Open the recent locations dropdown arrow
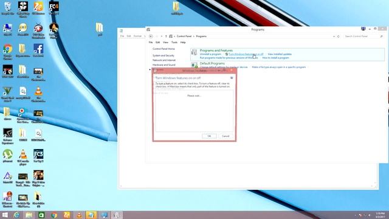Screen dimensions: 389x219 [x=162, y=36]
